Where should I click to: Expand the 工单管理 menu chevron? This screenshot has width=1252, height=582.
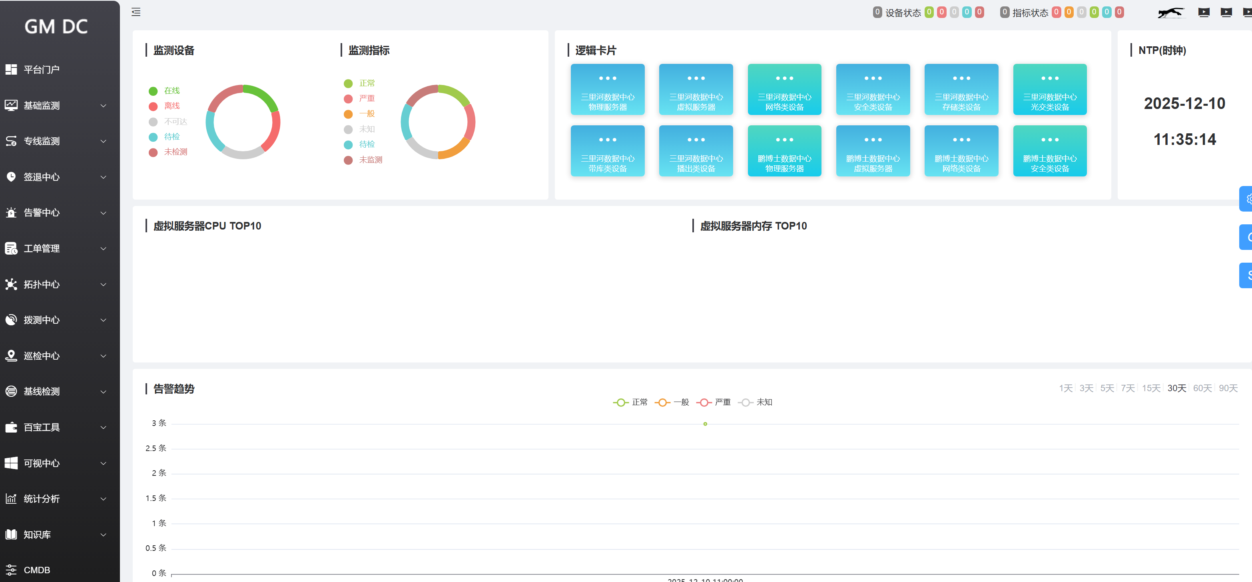(103, 249)
